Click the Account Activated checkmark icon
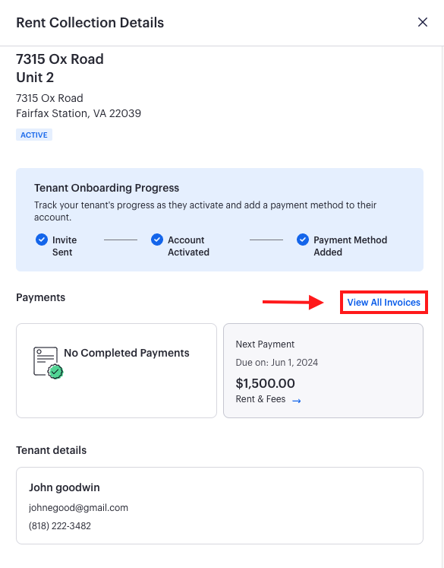Image resolution: width=444 pixels, height=568 pixels. [x=157, y=240]
